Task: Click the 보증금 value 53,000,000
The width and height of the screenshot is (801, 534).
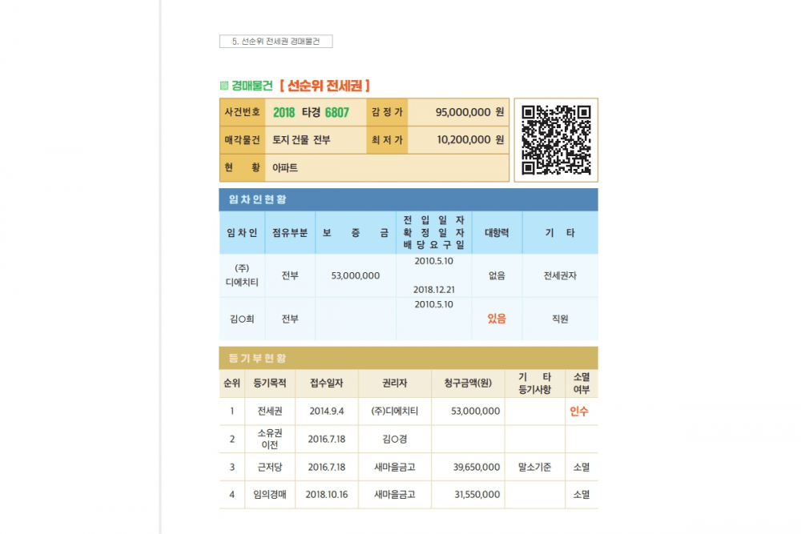Action: pyautogui.click(x=355, y=275)
